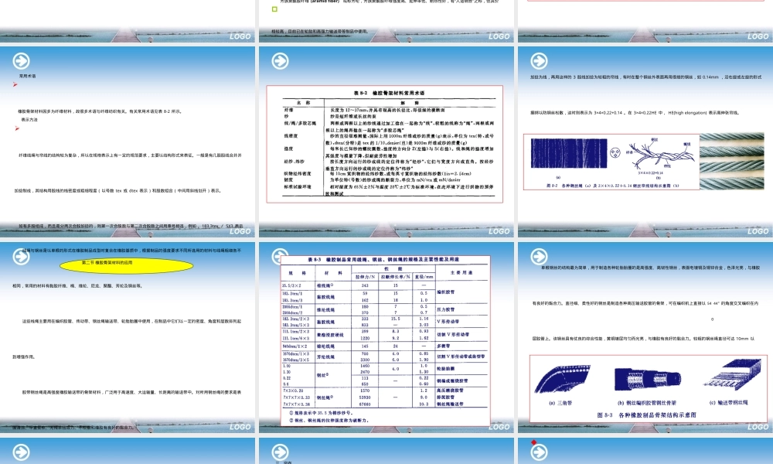773x464 pixels.
Task: Click the 主要用途 header in Table 8-3
Action: (461, 273)
